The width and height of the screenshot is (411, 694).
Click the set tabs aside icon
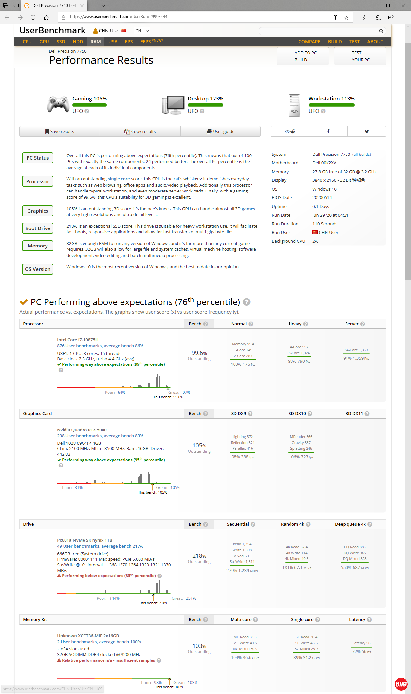pos(16,6)
